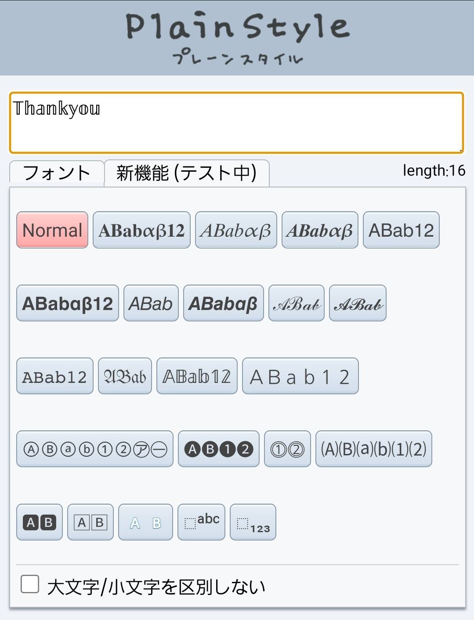Choose the dotted-box superscript abc style
This screenshot has height=620, width=474.
[201, 522]
